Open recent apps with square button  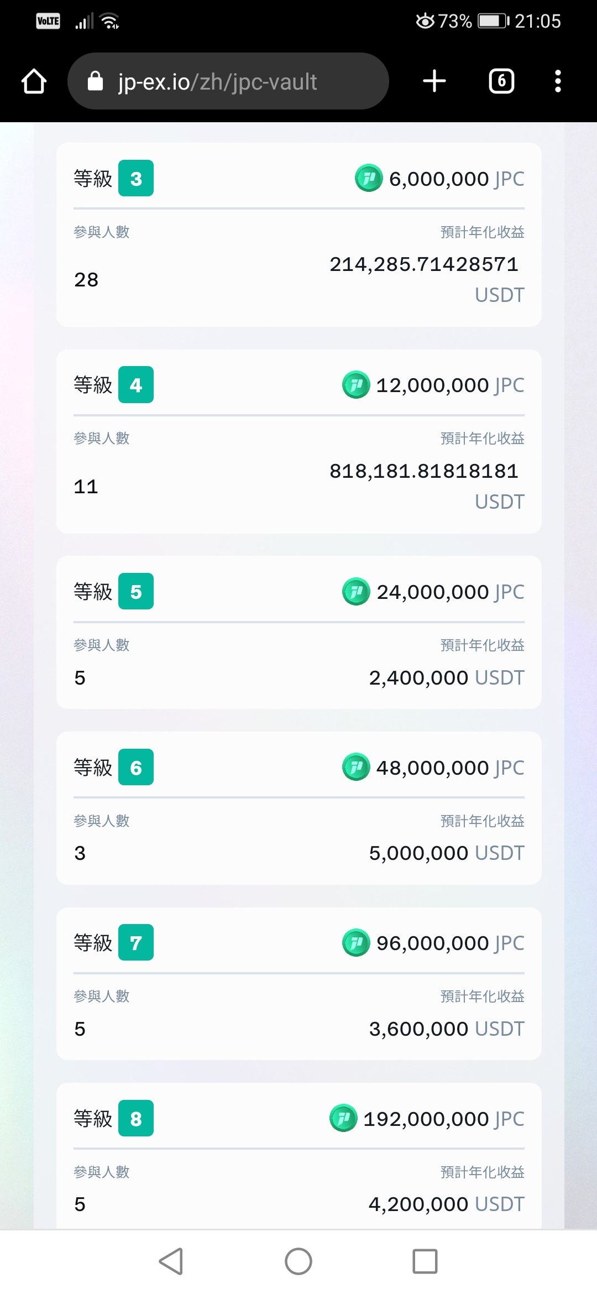coord(425,1261)
